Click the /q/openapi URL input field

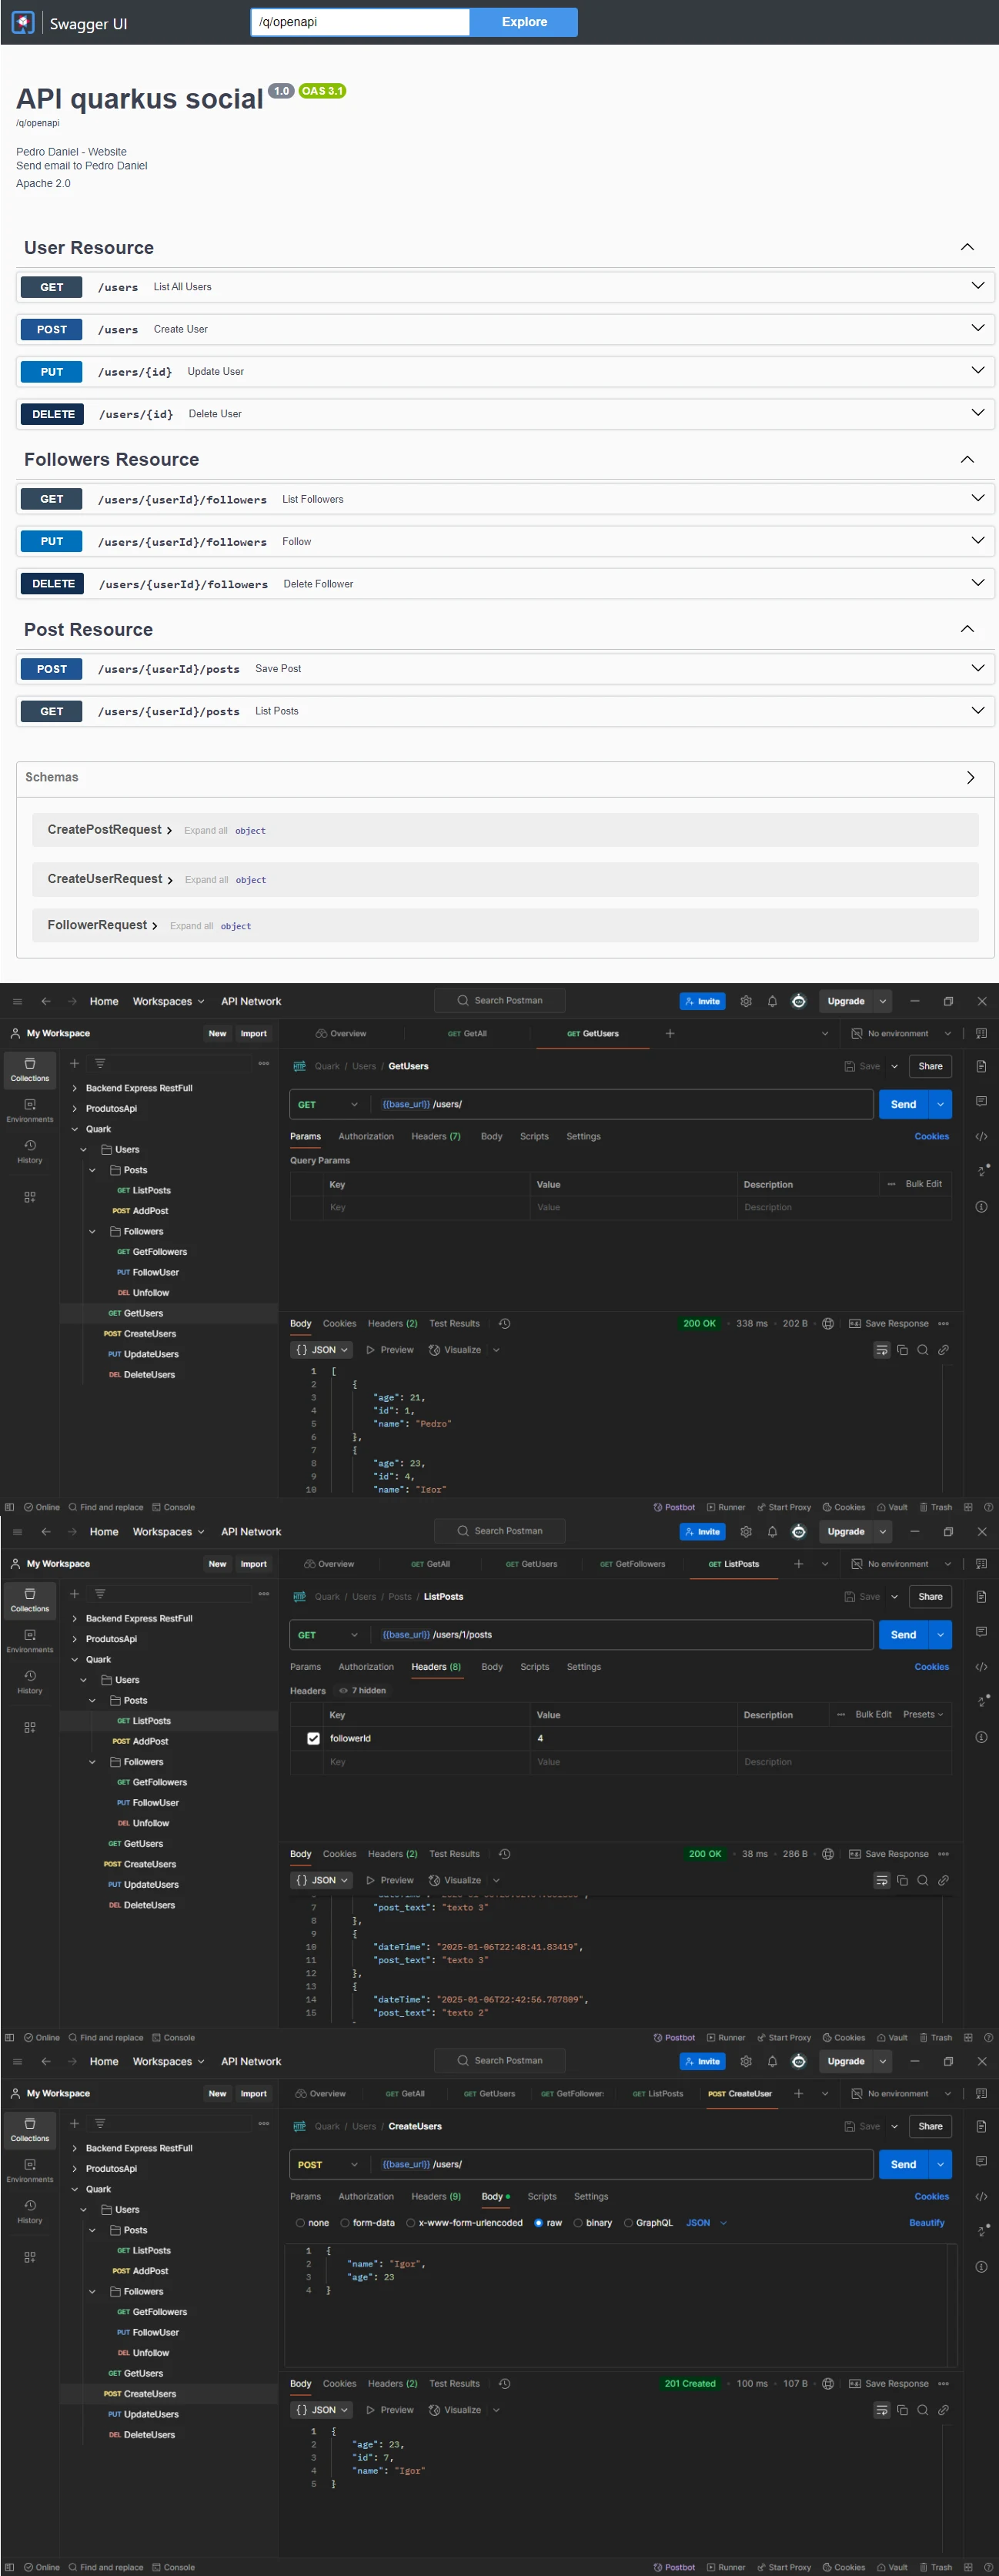coord(360,22)
